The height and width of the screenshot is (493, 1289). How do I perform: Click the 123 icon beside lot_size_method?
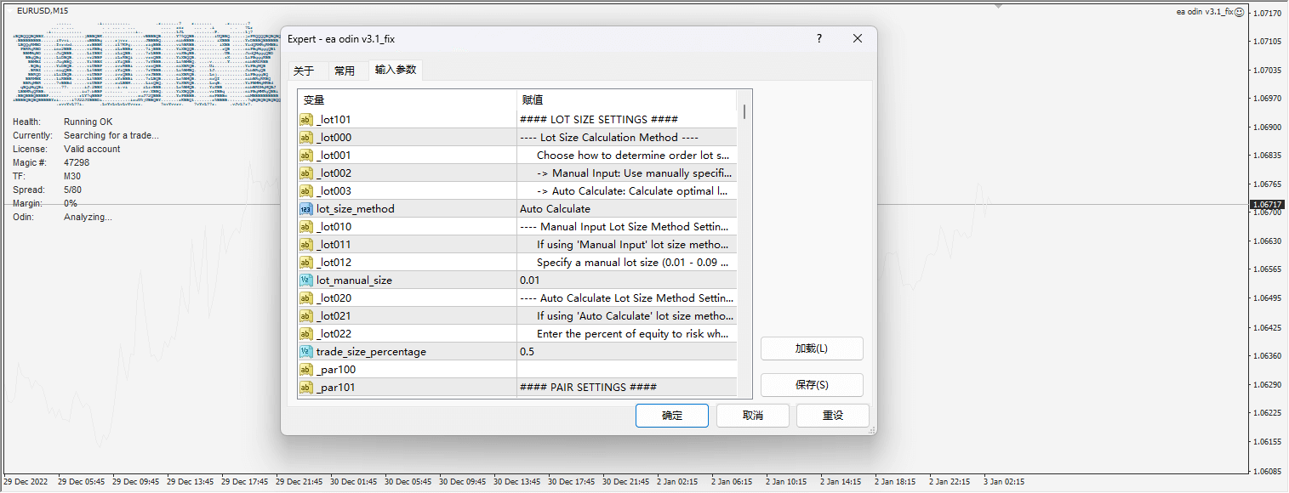tap(305, 208)
